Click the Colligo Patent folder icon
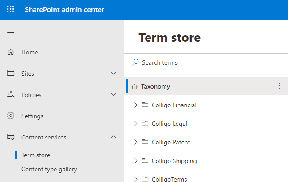The width and height of the screenshot is (288, 182). point(145,142)
